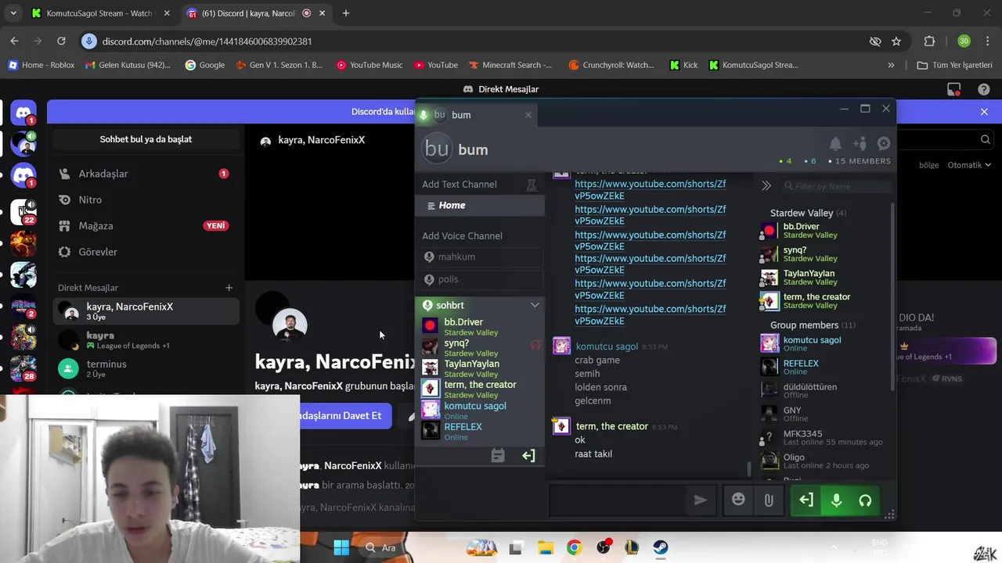Click the Discord search magnifier icon
The image size is (1002, 563).
[986, 140]
